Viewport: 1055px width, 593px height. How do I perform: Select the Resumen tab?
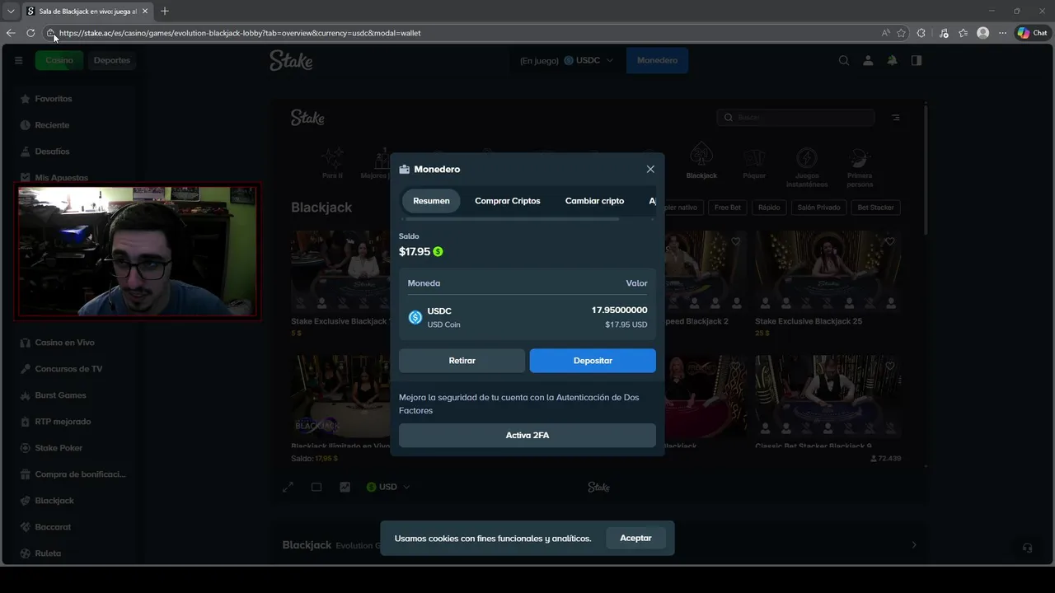(x=431, y=201)
